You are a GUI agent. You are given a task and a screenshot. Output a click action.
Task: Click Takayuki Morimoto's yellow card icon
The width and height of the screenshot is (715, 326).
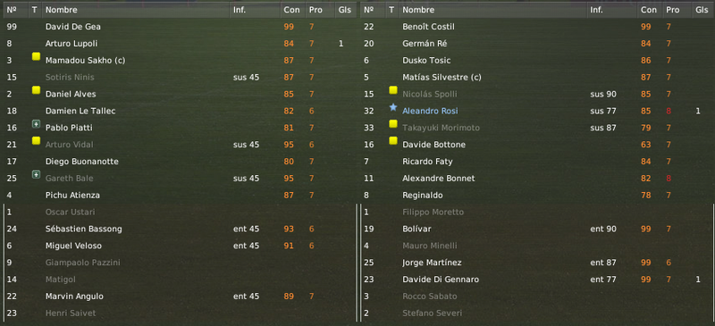393,124
